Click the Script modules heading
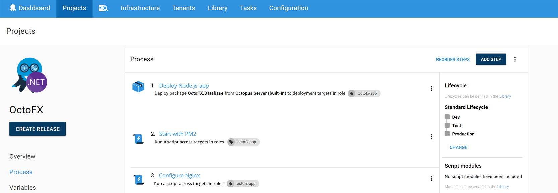Viewport: 558px width, 193px height. (463, 166)
